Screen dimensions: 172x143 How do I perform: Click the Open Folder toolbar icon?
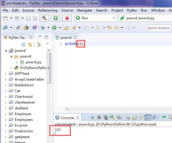click(67, 28)
